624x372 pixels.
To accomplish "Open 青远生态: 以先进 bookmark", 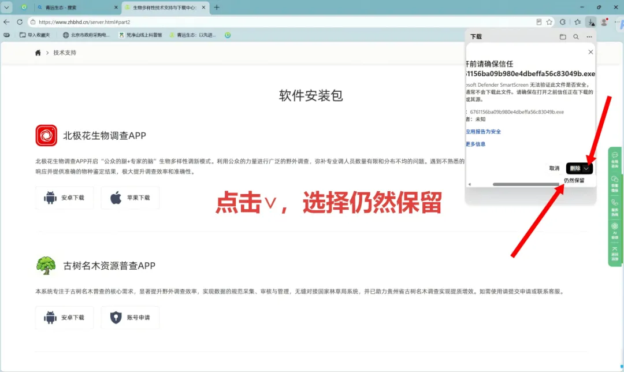I will click(x=192, y=35).
